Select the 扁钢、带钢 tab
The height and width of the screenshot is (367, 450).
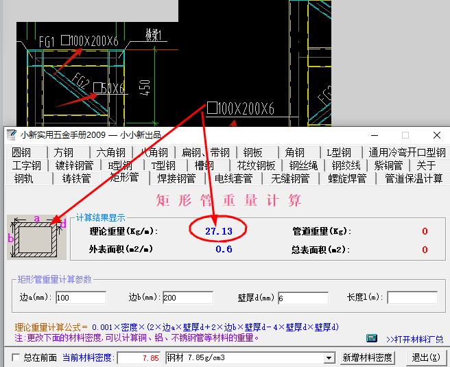coord(206,152)
